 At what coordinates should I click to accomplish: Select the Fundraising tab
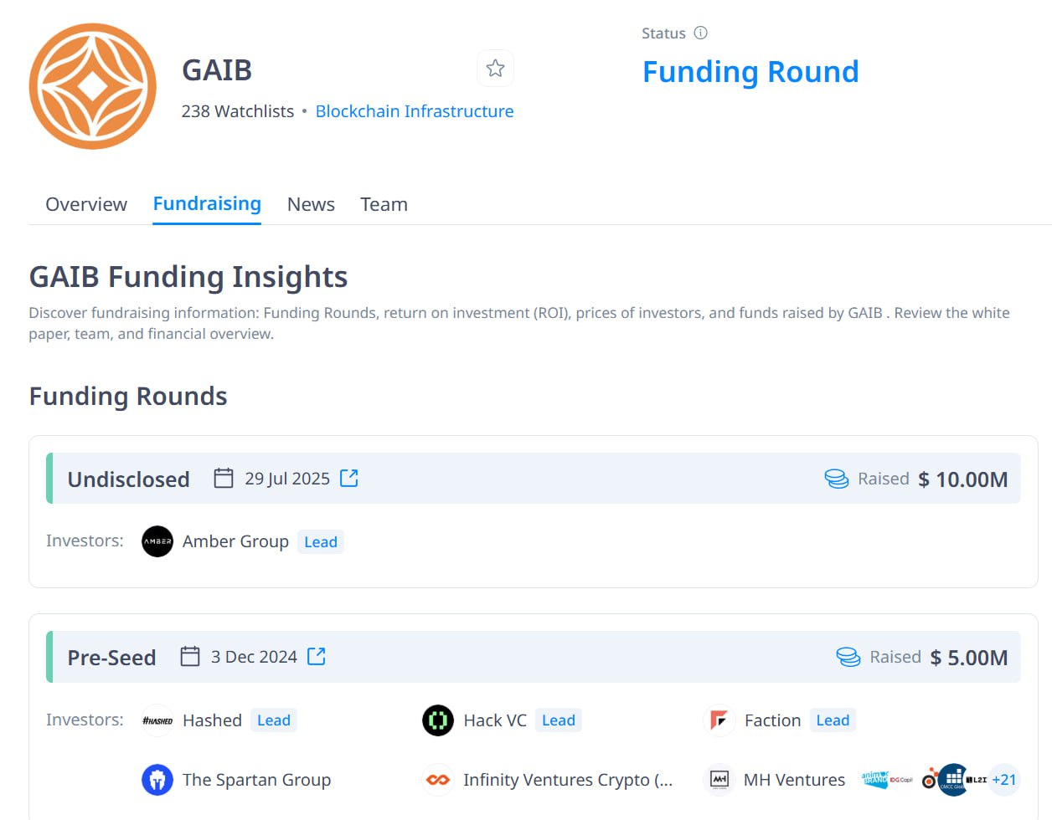tap(207, 204)
